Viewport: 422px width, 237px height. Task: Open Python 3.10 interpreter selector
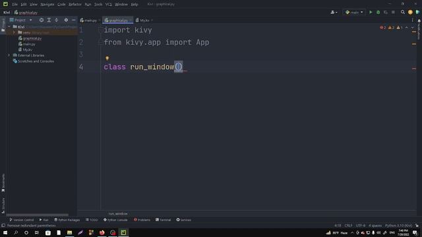point(398,225)
